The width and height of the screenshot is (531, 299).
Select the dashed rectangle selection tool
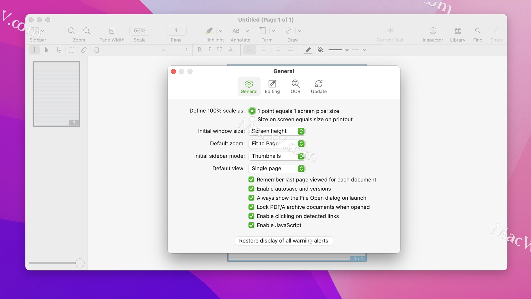(71, 50)
